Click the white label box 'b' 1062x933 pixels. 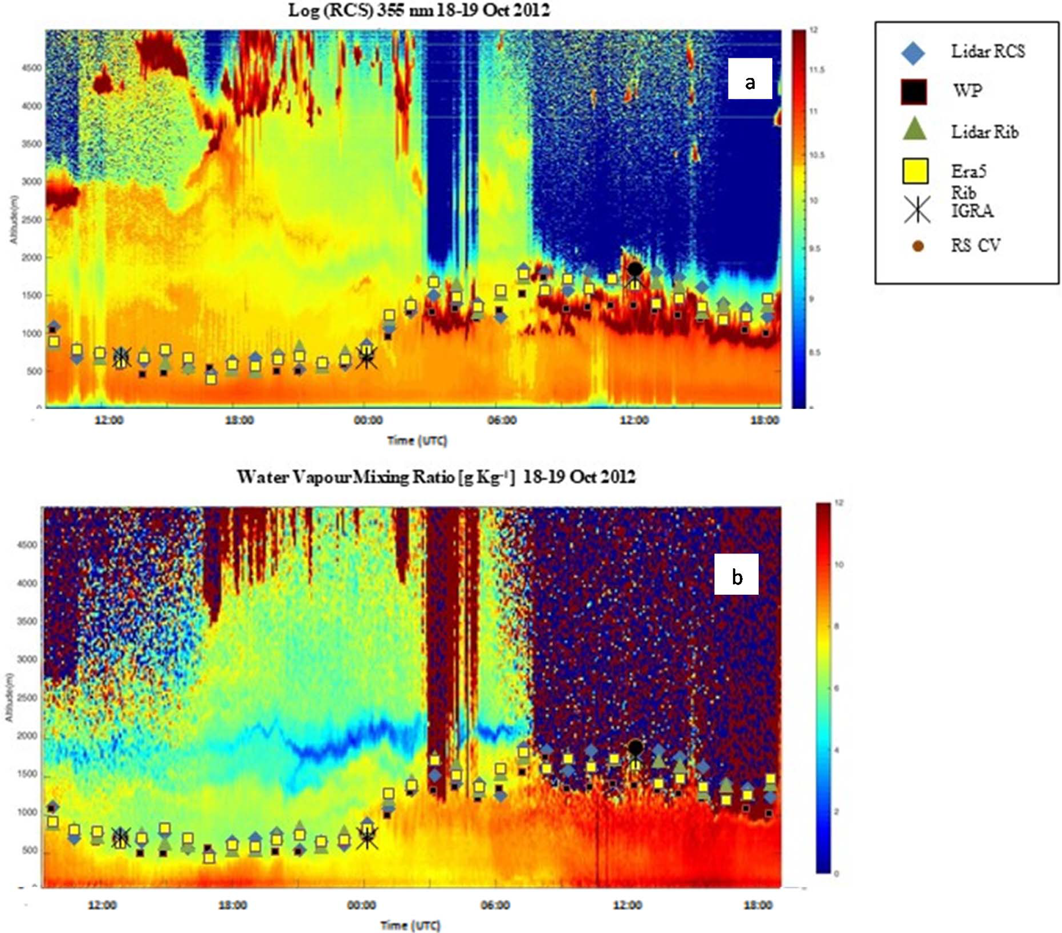click(736, 574)
